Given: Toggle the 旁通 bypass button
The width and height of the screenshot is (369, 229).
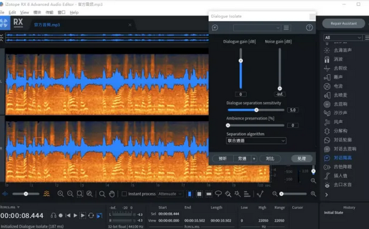Looking at the screenshot, I should (242, 159).
